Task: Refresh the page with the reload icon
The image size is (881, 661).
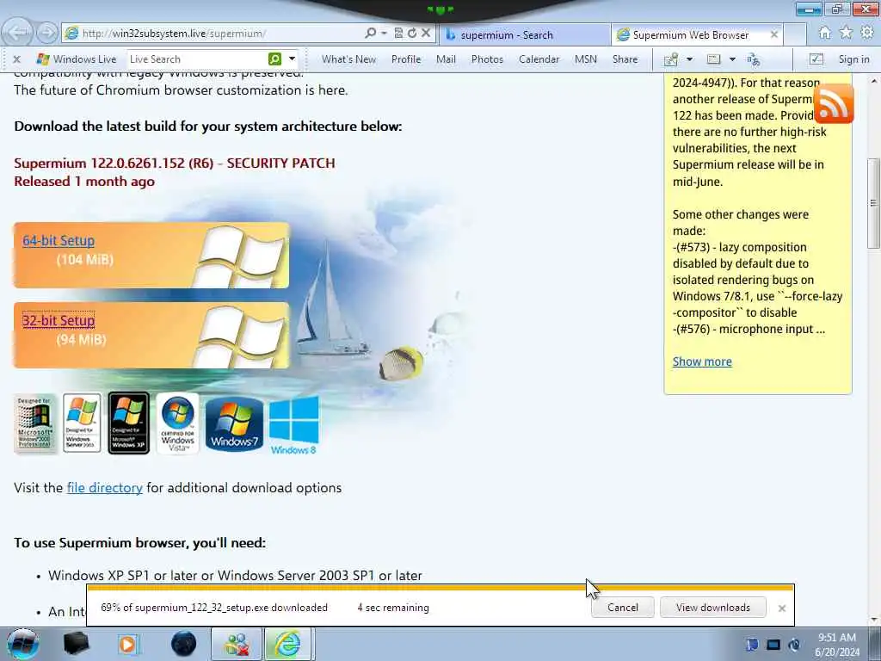Action: pyautogui.click(x=412, y=34)
